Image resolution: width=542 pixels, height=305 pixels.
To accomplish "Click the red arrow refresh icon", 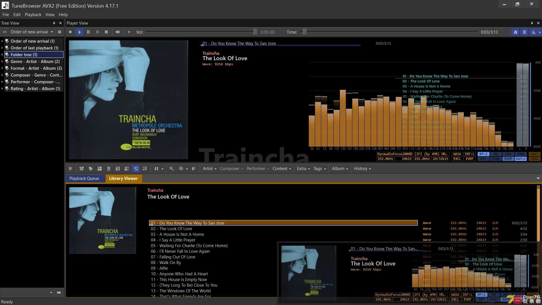I will coord(194,169).
